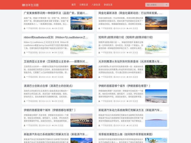The width and height of the screenshot is (191, 143).
Task: Open the 首页 navigation item
Action: click(x=73, y=5)
